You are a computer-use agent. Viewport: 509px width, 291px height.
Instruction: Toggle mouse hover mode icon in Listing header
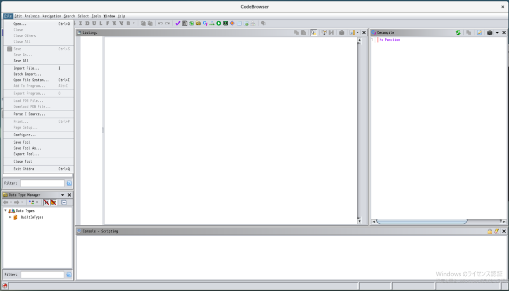(314, 32)
